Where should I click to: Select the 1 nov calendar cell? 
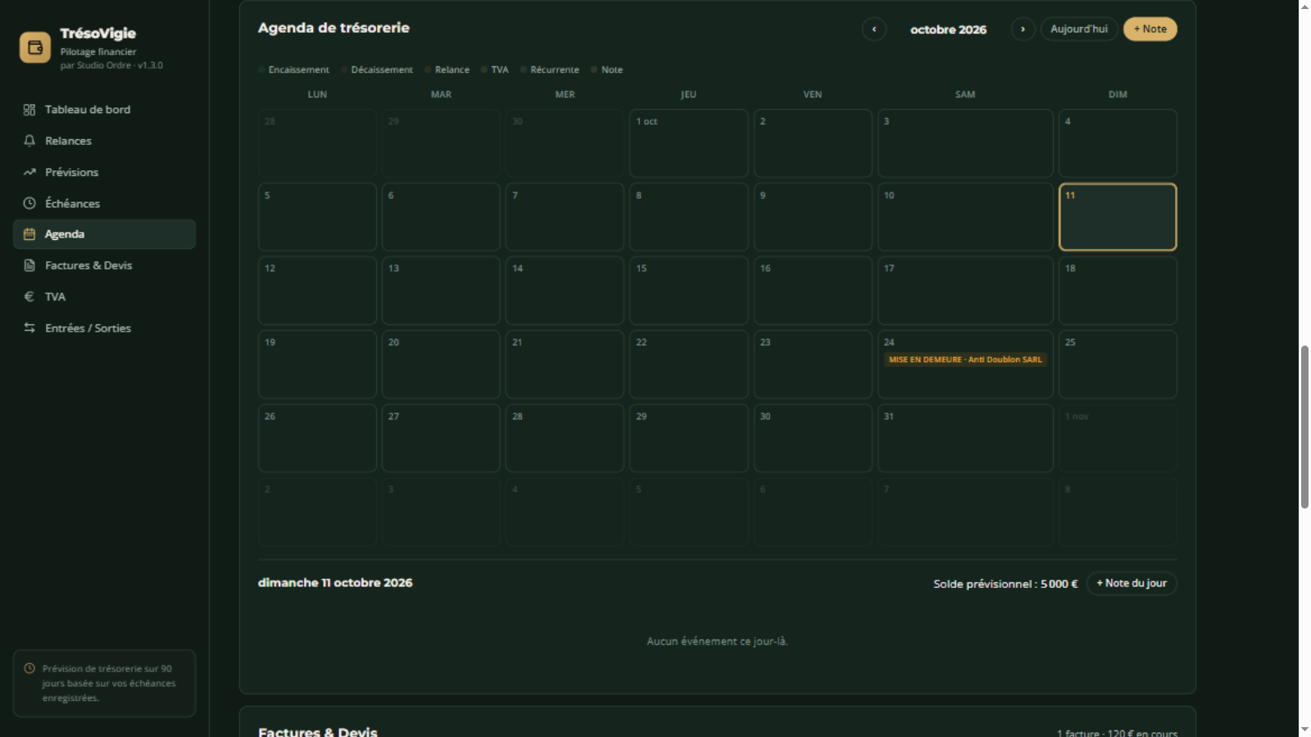(x=1118, y=438)
